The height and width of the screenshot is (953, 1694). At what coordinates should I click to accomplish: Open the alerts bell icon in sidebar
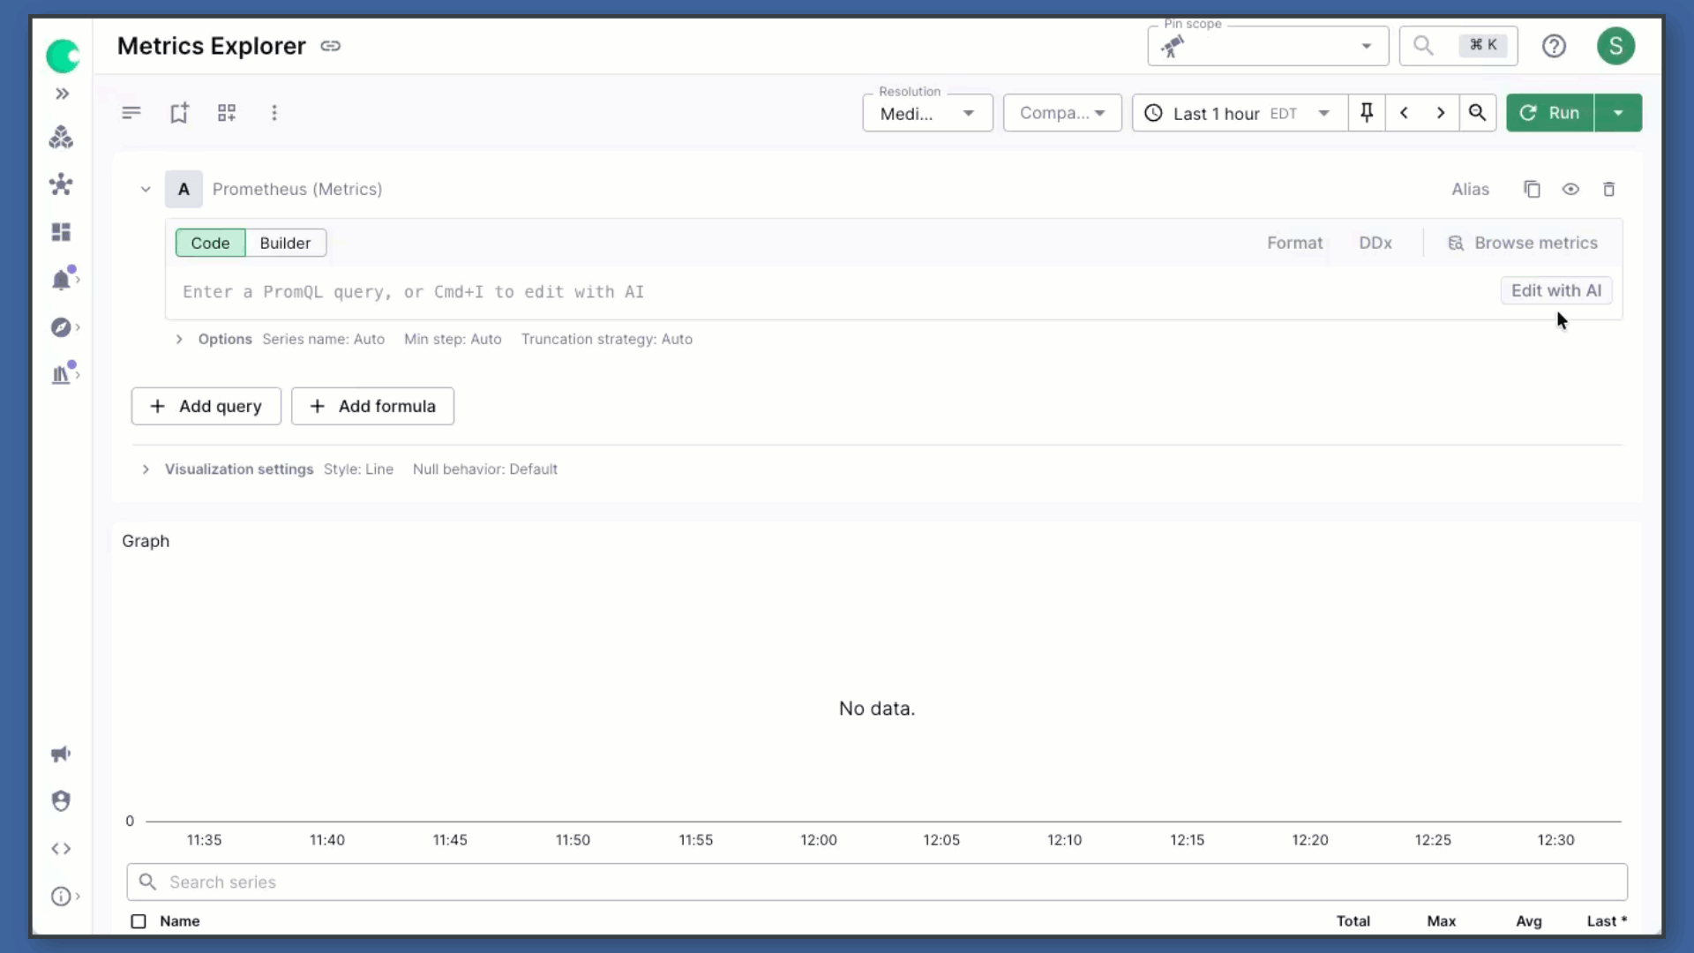point(61,280)
